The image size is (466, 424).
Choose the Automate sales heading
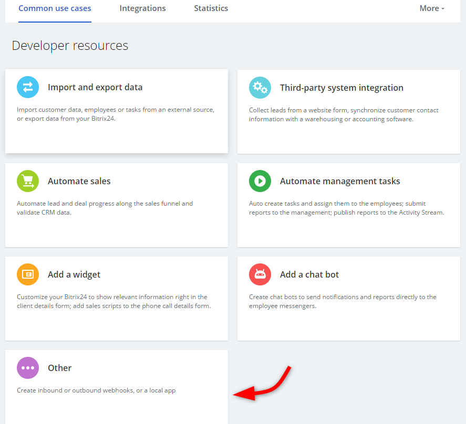[79, 181]
